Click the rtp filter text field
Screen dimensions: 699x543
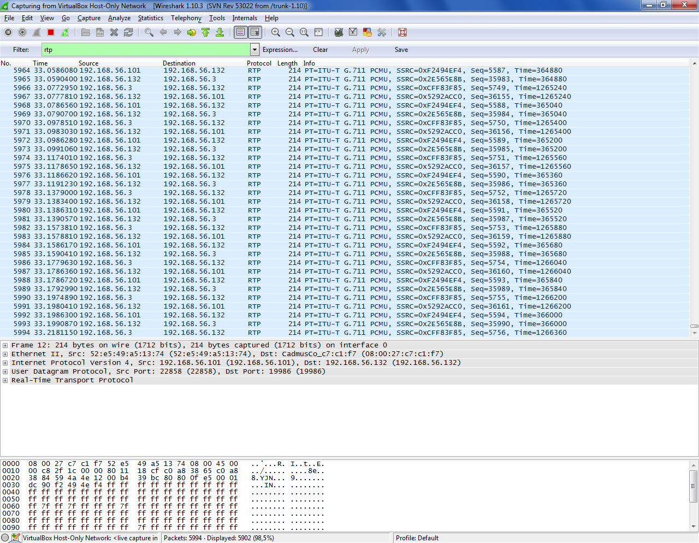pos(145,50)
